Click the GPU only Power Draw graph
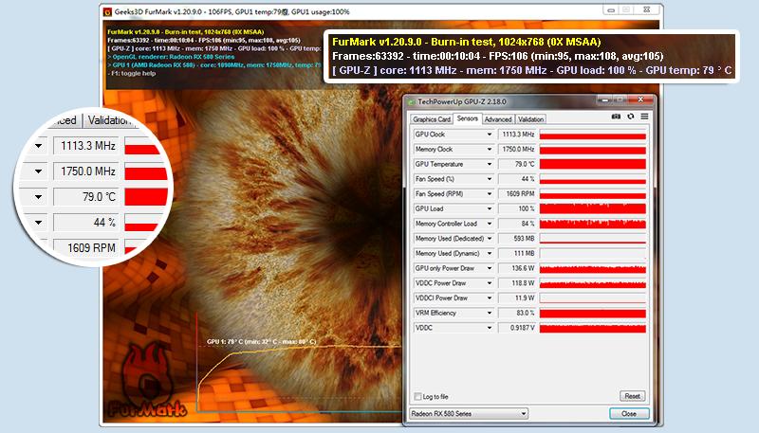759x433 pixels. [592, 268]
